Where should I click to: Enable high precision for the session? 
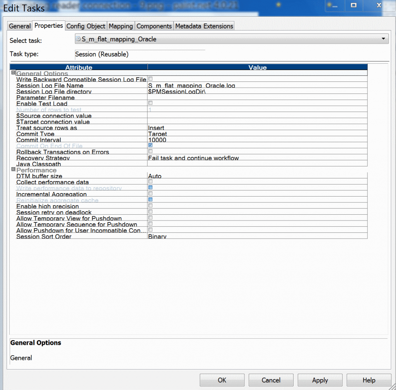[x=150, y=205]
